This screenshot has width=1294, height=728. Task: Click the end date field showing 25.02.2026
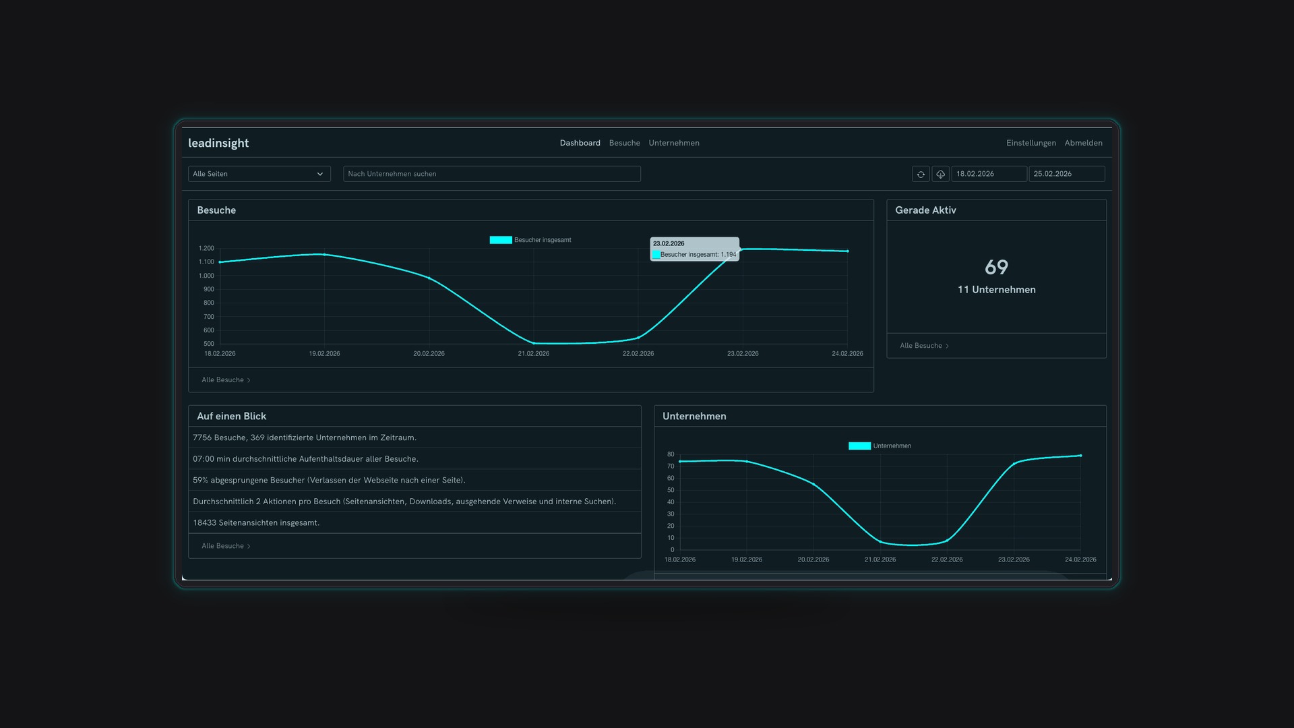click(x=1066, y=174)
